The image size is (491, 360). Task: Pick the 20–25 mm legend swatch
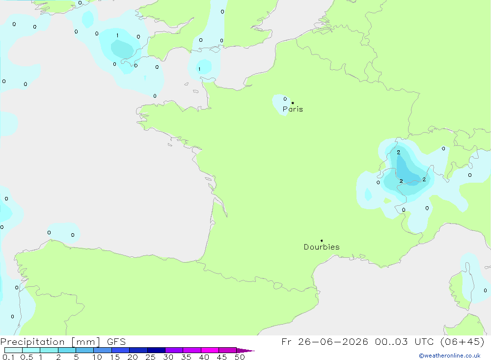138,350
